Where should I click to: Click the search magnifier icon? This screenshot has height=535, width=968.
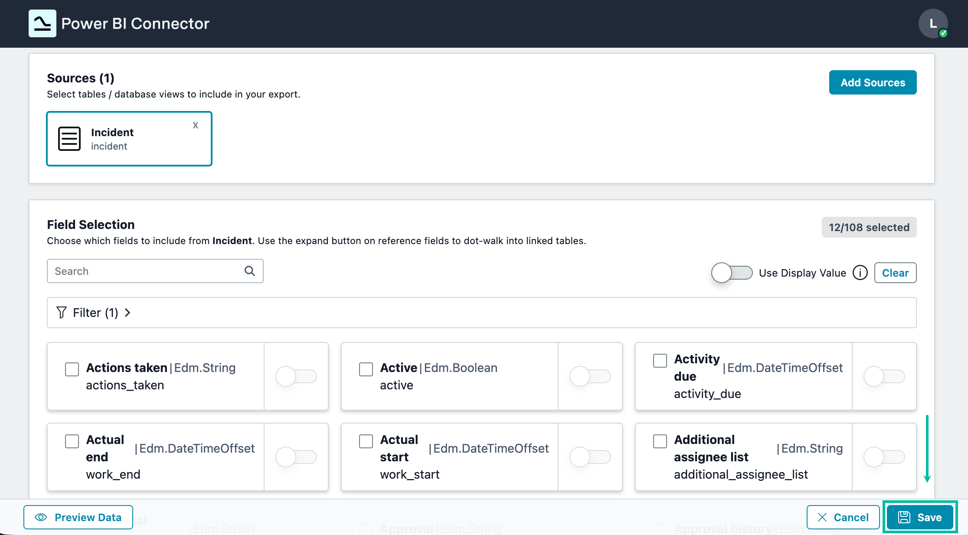[249, 271]
